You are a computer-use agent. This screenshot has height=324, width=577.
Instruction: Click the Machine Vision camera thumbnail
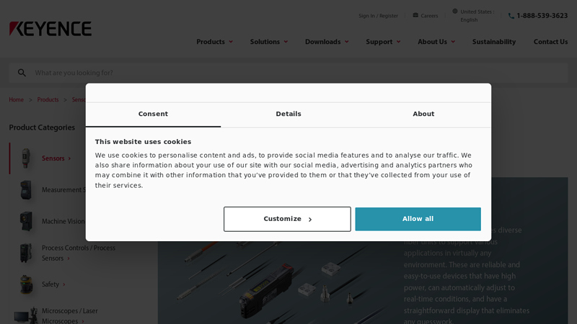(26, 221)
